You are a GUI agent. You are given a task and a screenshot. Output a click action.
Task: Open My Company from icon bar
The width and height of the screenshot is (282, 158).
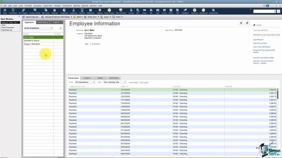tap(23, 11)
